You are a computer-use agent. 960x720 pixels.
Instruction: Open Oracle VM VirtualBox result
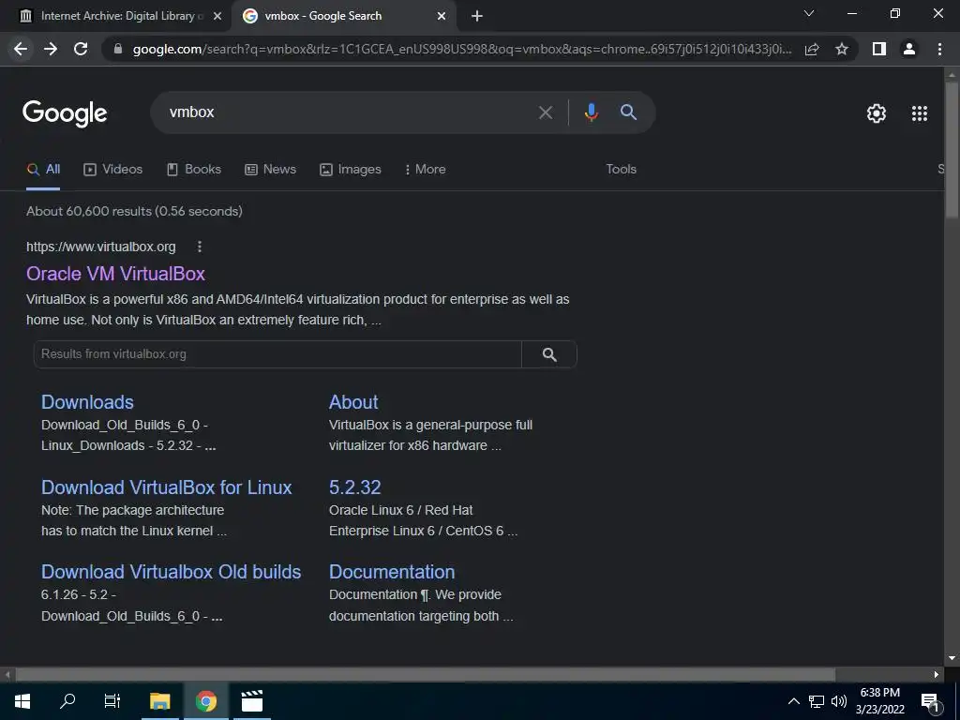(x=115, y=274)
